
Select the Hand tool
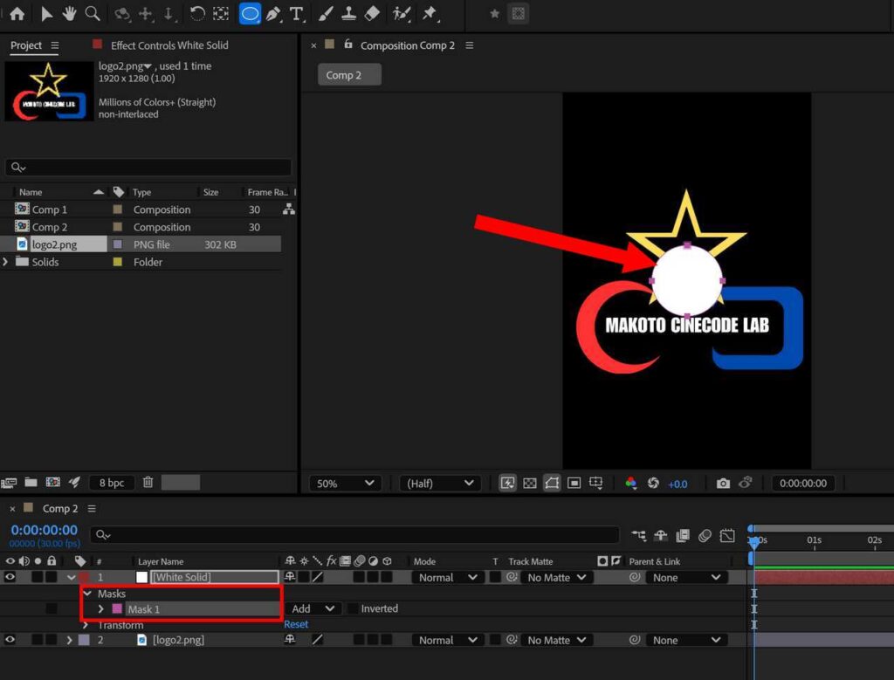pyautogui.click(x=69, y=14)
